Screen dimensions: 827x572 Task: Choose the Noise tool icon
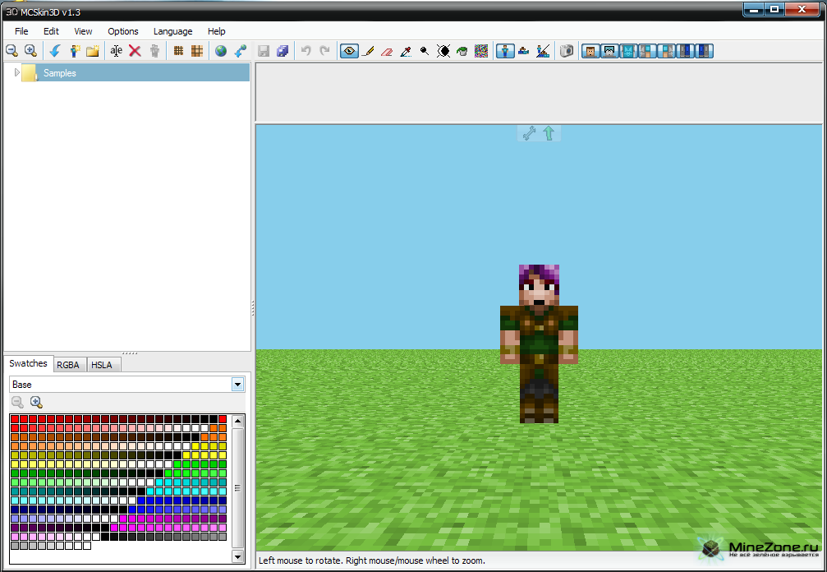[481, 51]
